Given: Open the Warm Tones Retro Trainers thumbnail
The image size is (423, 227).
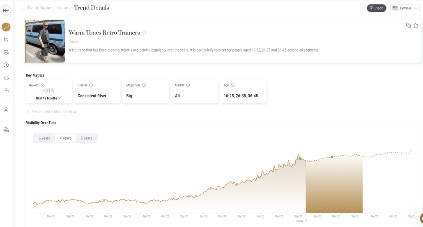Looking at the screenshot, I should (x=45, y=41).
